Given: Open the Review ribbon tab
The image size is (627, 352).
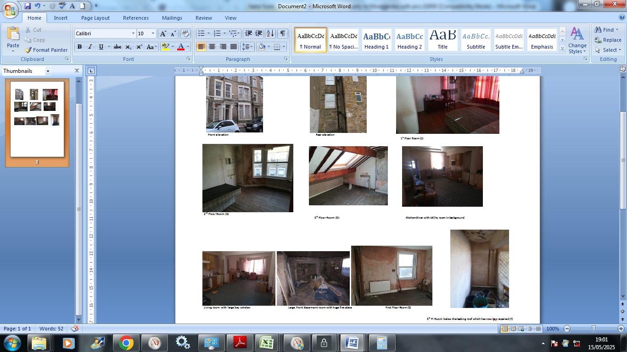Looking at the screenshot, I should [204, 18].
